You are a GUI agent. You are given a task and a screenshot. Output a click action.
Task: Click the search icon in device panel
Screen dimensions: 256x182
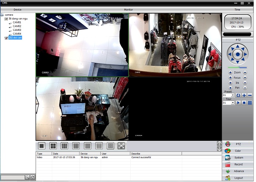click(27, 177)
